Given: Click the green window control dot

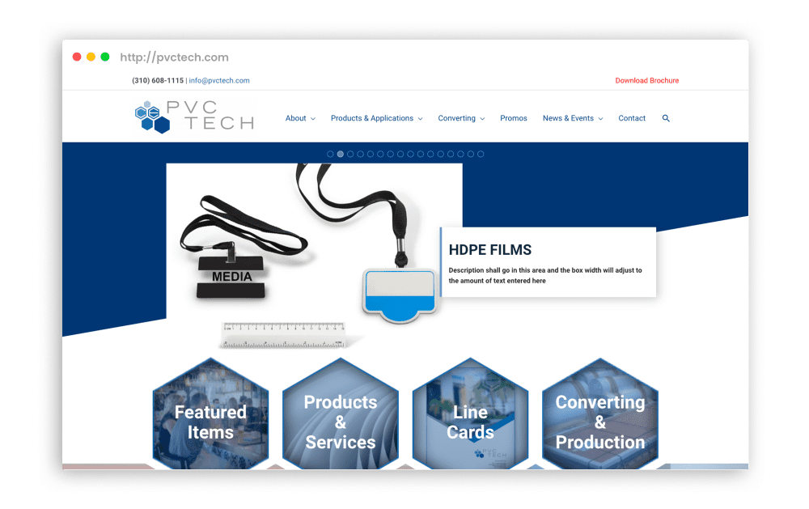Looking at the screenshot, I should click(104, 57).
